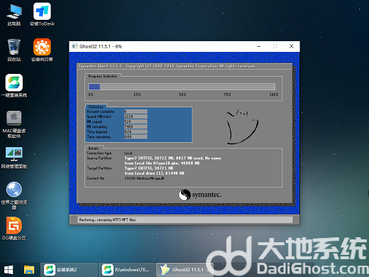Close the Ghost32 window
369x277 pixels.
pos(292,46)
